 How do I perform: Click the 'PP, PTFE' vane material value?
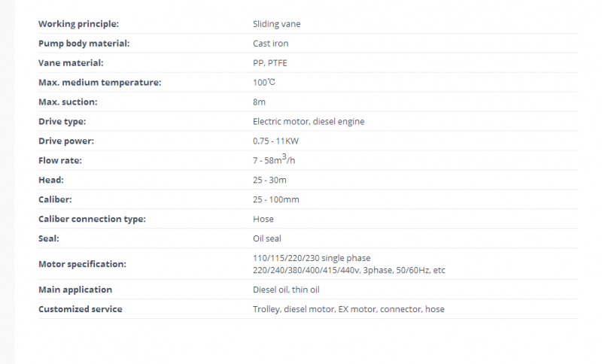[x=269, y=63]
